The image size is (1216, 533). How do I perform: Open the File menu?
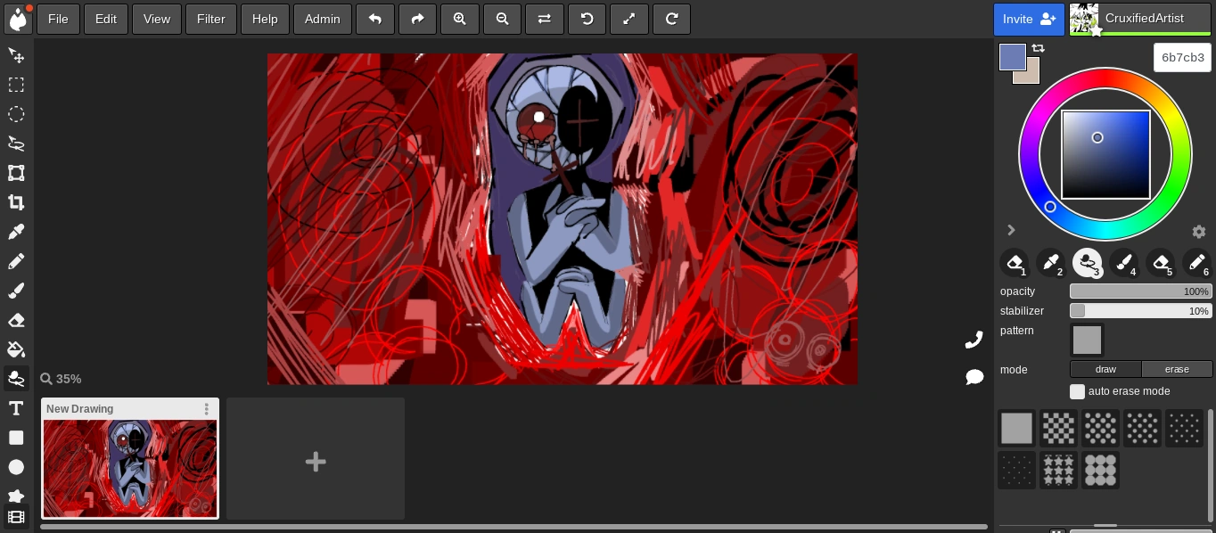(x=58, y=19)
